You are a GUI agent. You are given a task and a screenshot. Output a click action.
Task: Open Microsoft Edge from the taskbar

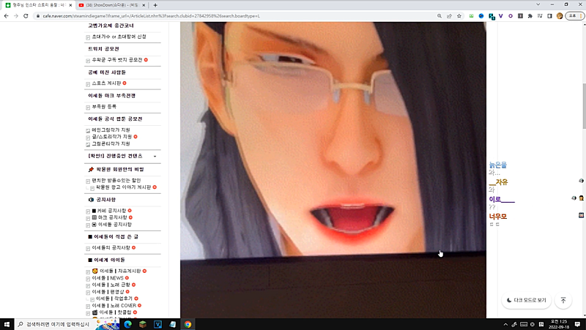pyautogui.click(x=127, y=324)
